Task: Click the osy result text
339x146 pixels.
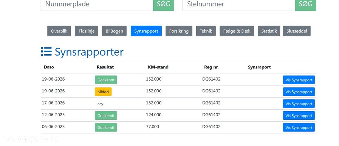Action: [x=100, y=104]
